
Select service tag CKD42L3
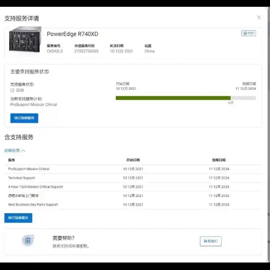[x=55, y=51]
